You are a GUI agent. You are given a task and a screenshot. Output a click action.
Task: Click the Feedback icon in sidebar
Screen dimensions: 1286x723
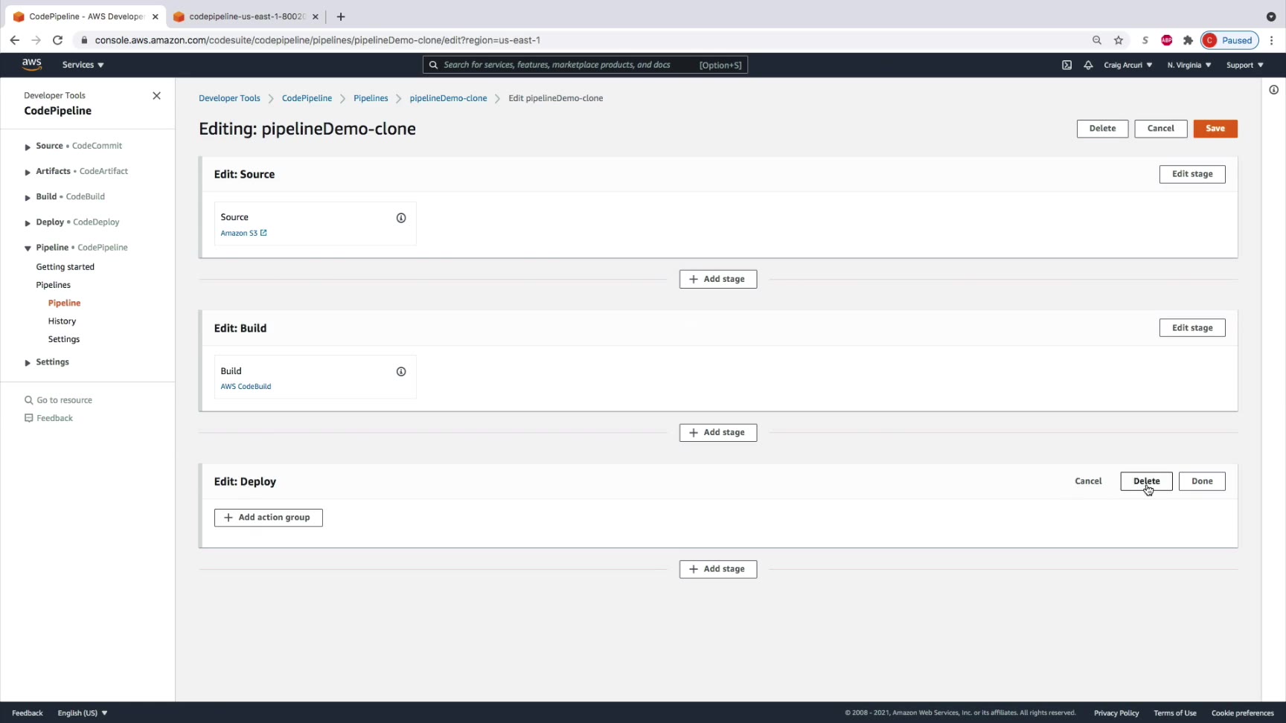29,418
